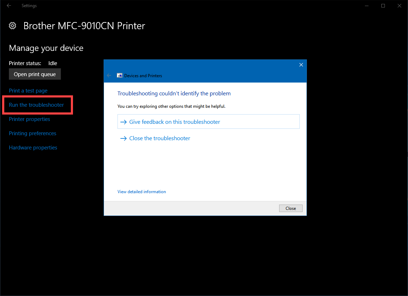The image size is (408, 296).
Task: Choose Close the troubleshooter option
Action: [159, 138]
